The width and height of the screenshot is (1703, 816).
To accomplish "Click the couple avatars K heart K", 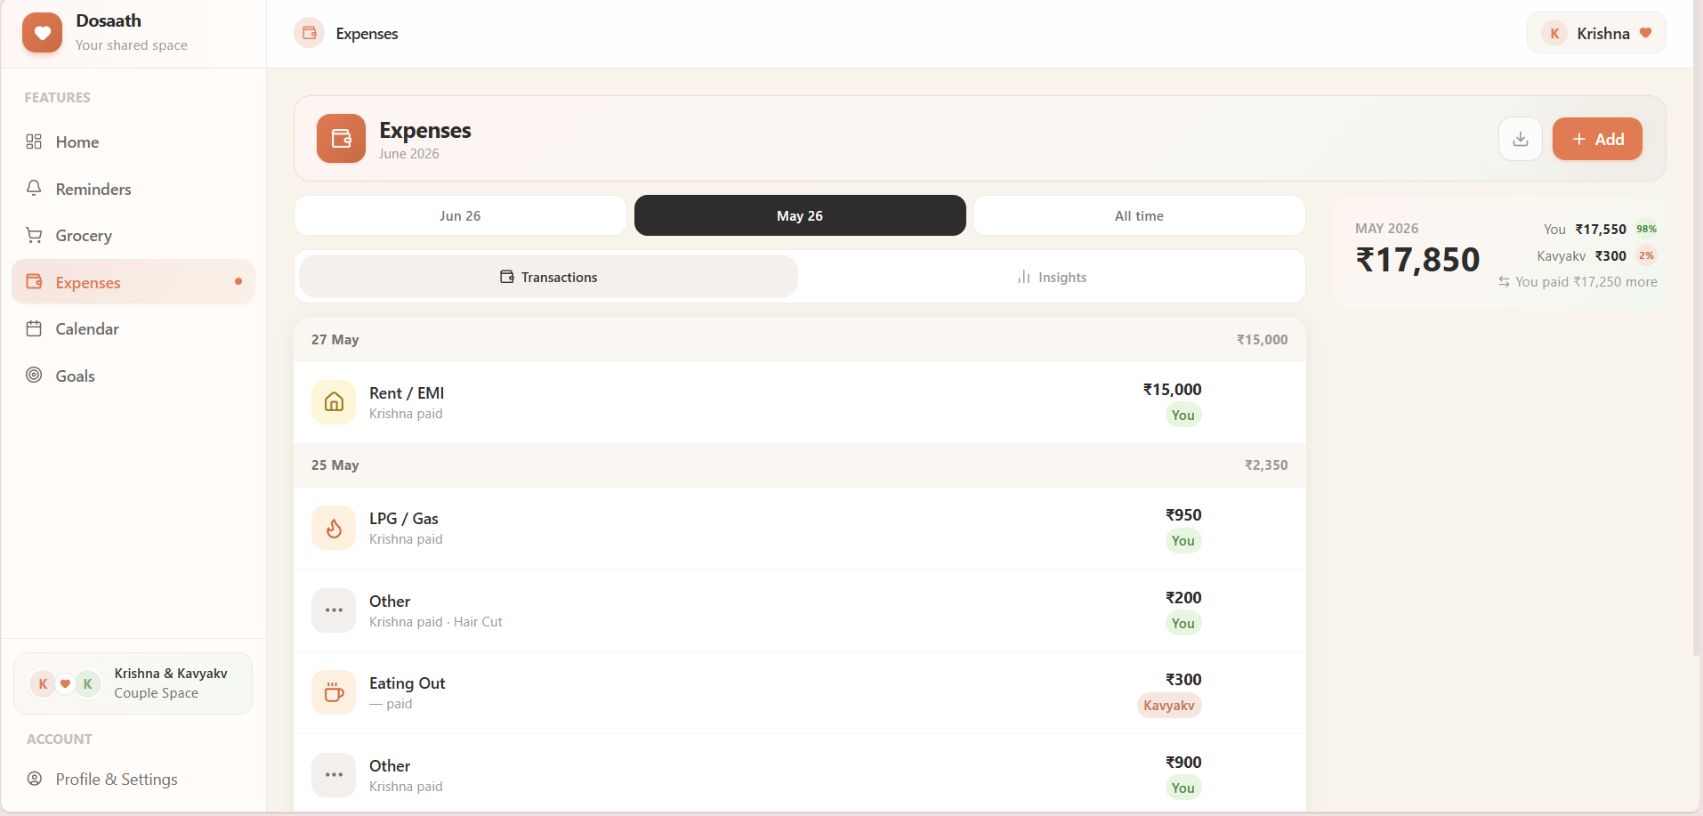I will click(x=65, y=683).
